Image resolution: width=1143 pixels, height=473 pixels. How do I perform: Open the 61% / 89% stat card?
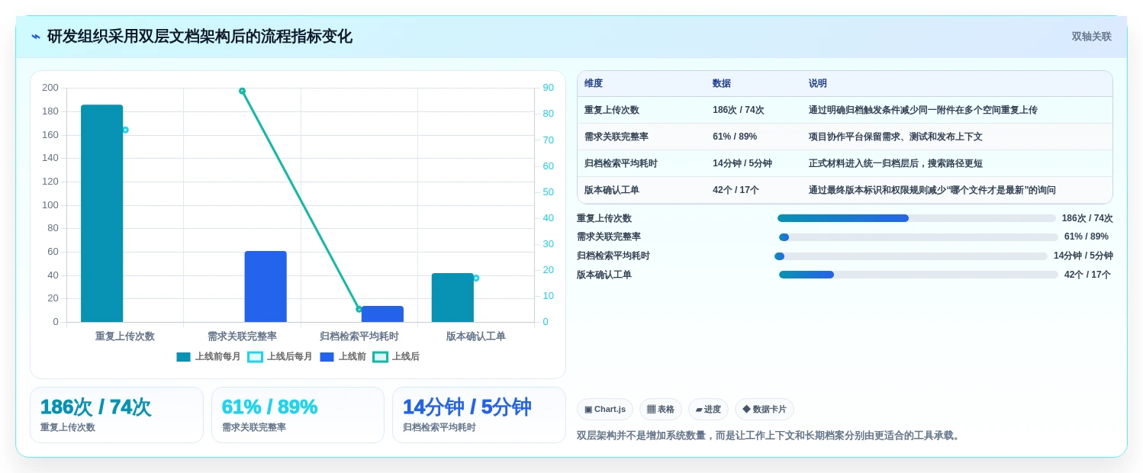298,415
